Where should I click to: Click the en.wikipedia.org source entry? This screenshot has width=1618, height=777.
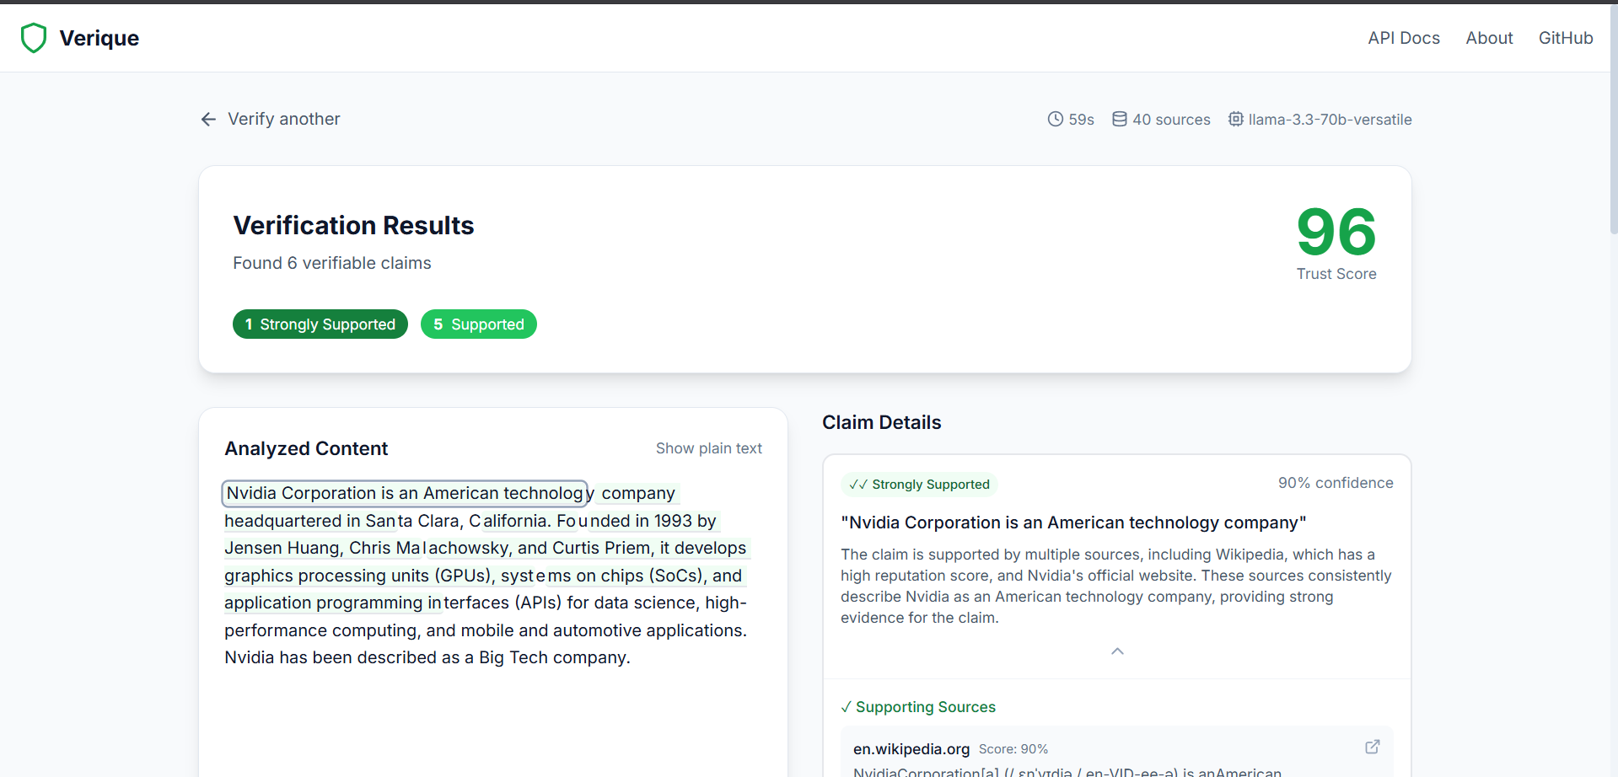pos(911,749)
